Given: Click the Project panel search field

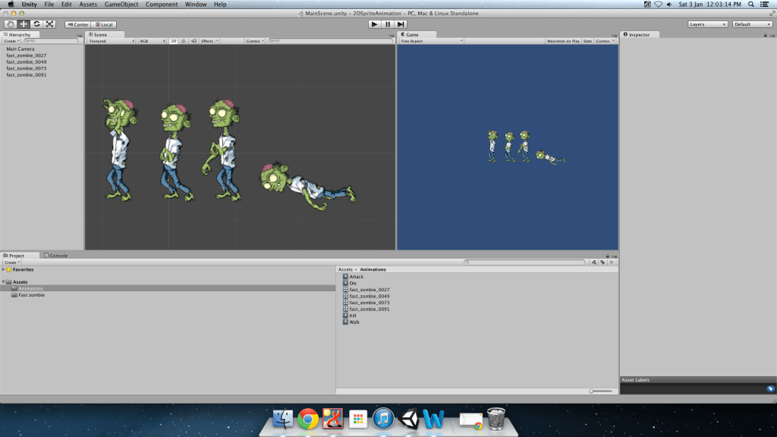Looking at the screenshot, I should [x=525, y=263].
